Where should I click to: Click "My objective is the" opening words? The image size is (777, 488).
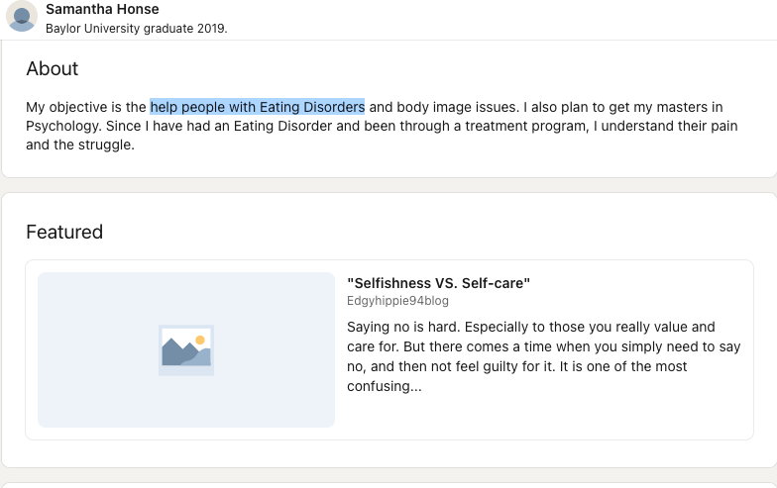(x=86, y=107)
